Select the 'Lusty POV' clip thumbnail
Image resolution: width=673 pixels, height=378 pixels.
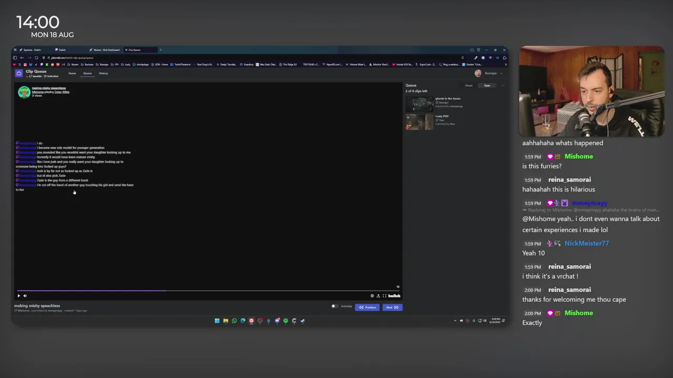pos(420,122)
